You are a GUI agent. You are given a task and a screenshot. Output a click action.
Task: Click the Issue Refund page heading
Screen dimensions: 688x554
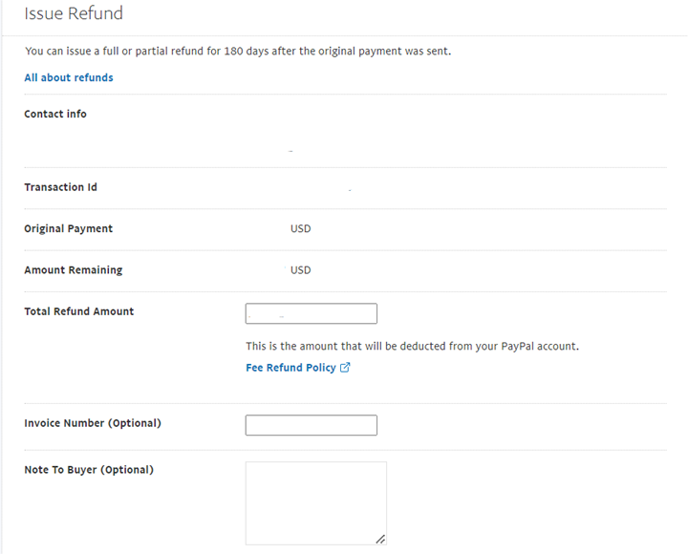(74, 13)
